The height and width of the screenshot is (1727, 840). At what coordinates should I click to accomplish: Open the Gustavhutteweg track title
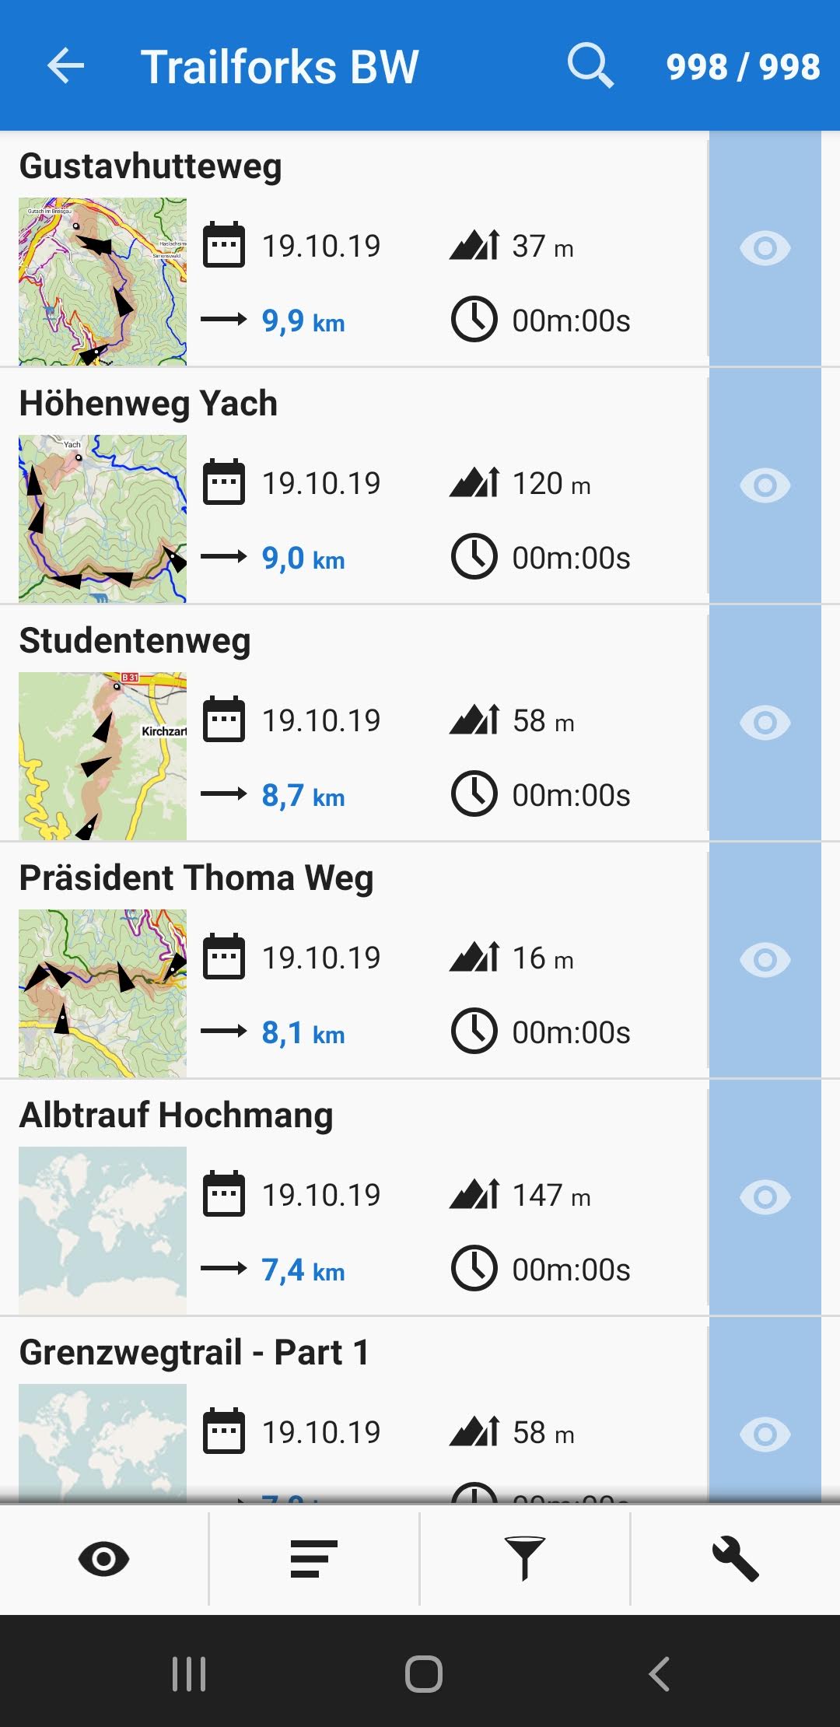(x=151, y=166)
